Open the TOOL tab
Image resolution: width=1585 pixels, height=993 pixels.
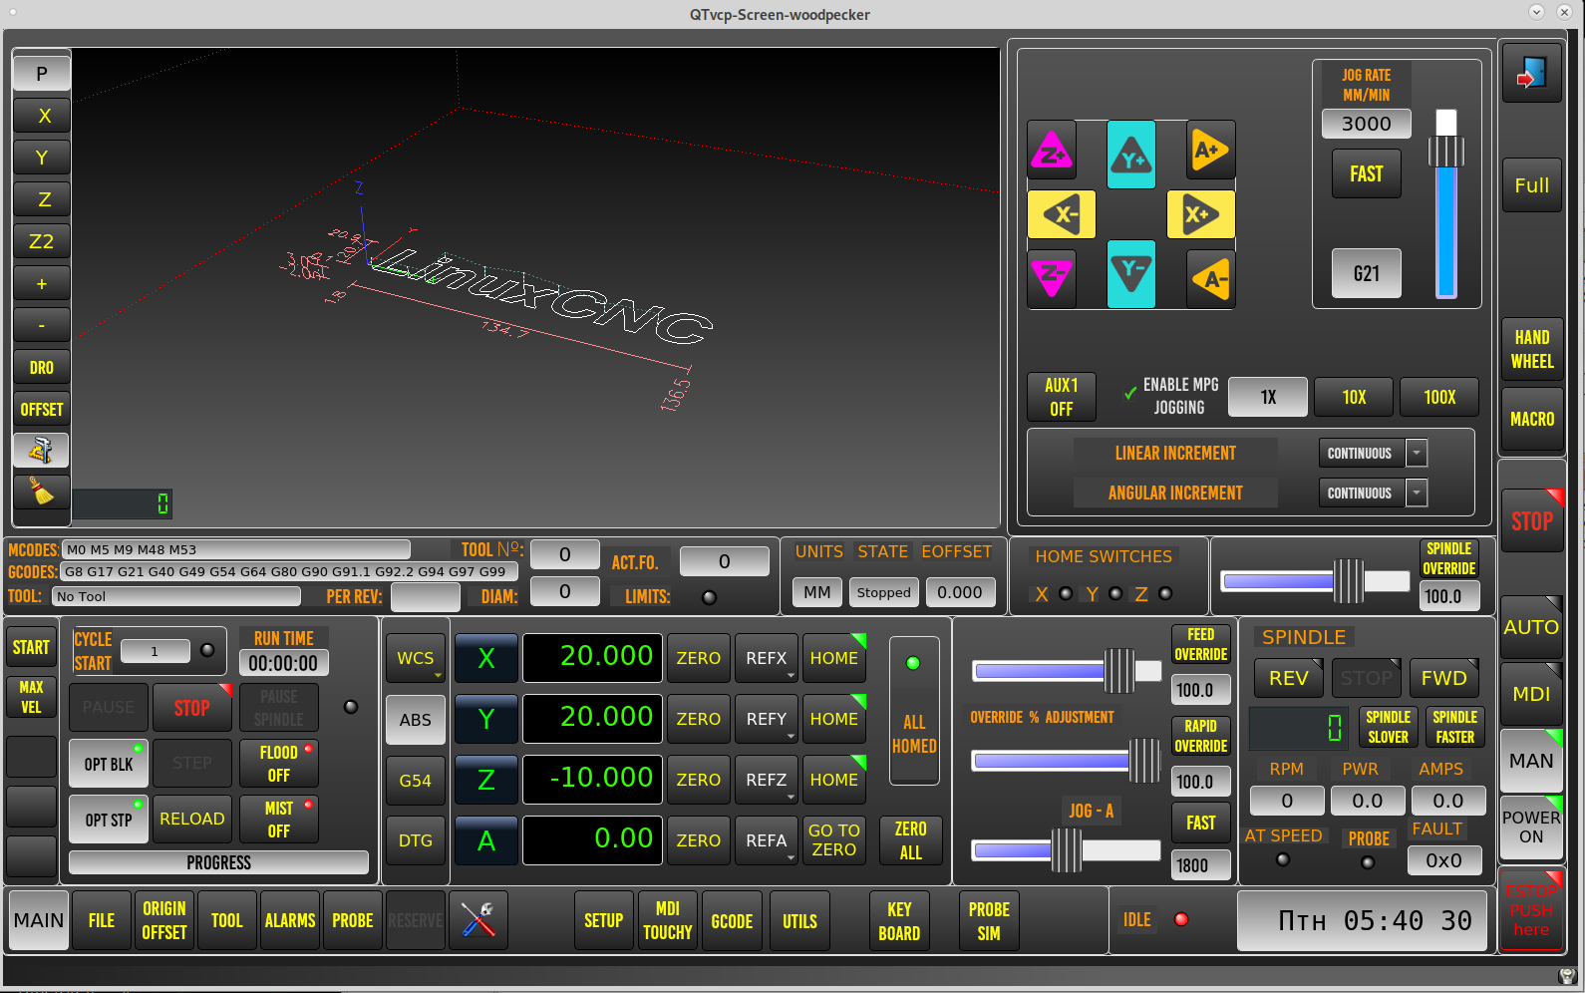(x=227, y=919)
